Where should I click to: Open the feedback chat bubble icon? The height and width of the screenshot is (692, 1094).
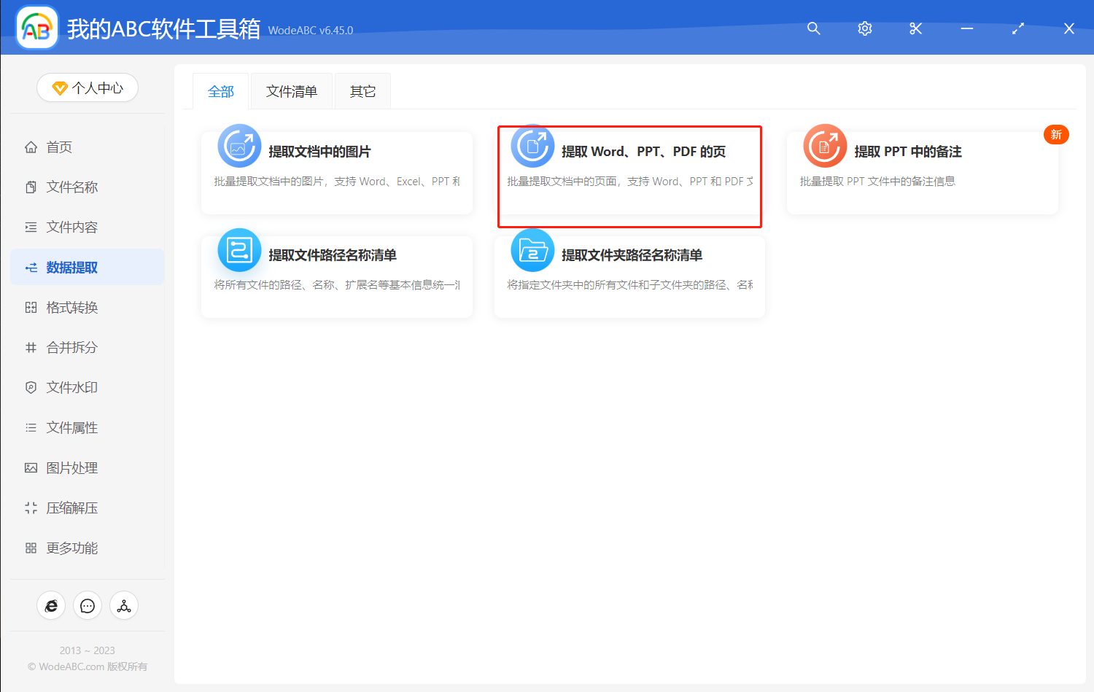pyautogui.click(x=88, y=605)
